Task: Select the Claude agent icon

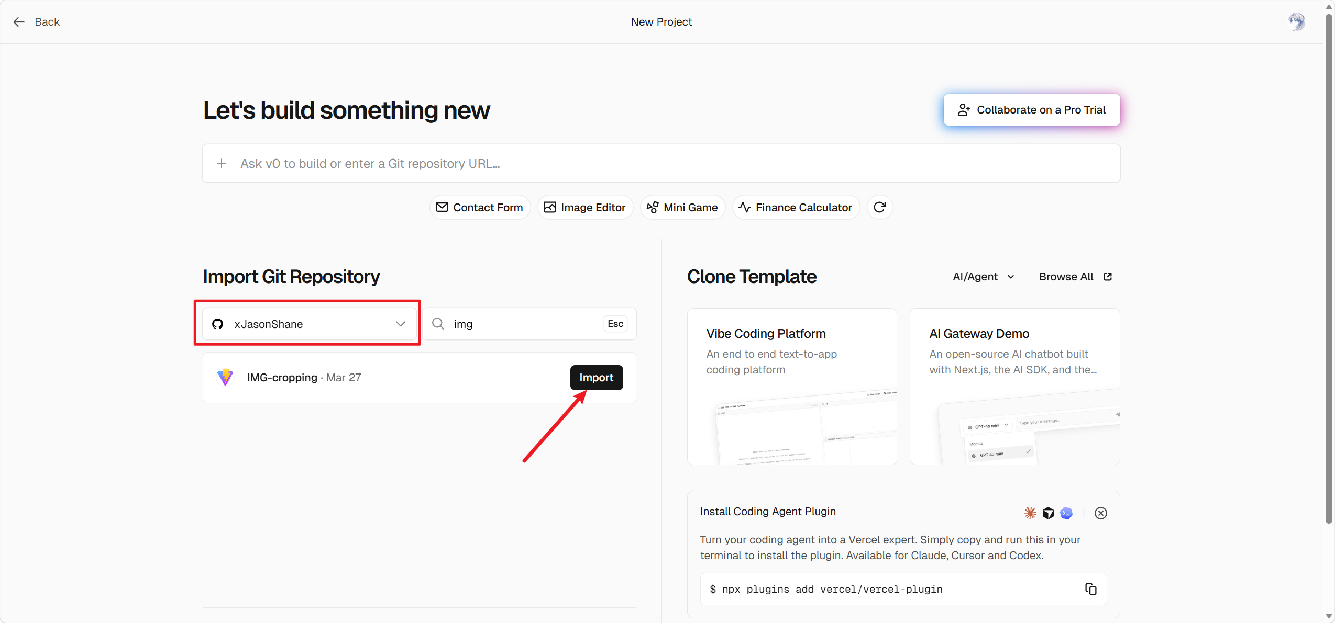Action: click(1030, 513)
